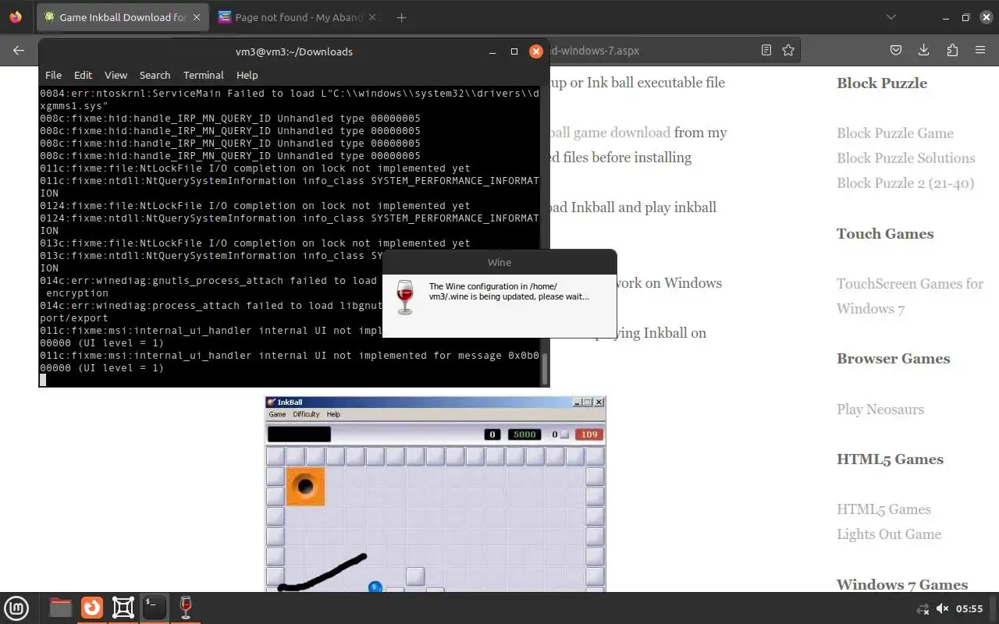999x624 pixels.
Task: Open Block Puzzle 2 (21-40) link
Action: tap(905, 183)
